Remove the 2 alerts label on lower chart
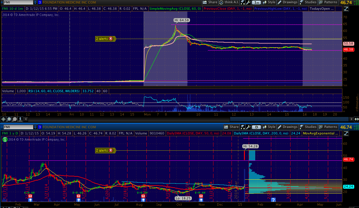 pos(111,150)
